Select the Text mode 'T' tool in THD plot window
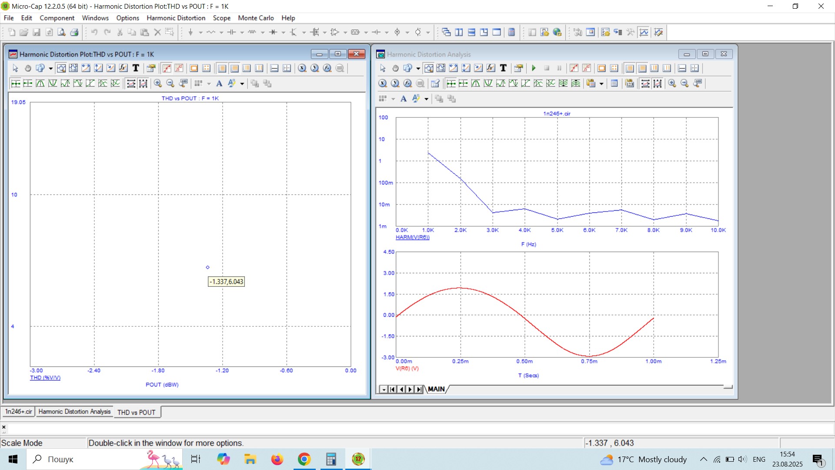The image size is (835, 470). tap(136, 68)
